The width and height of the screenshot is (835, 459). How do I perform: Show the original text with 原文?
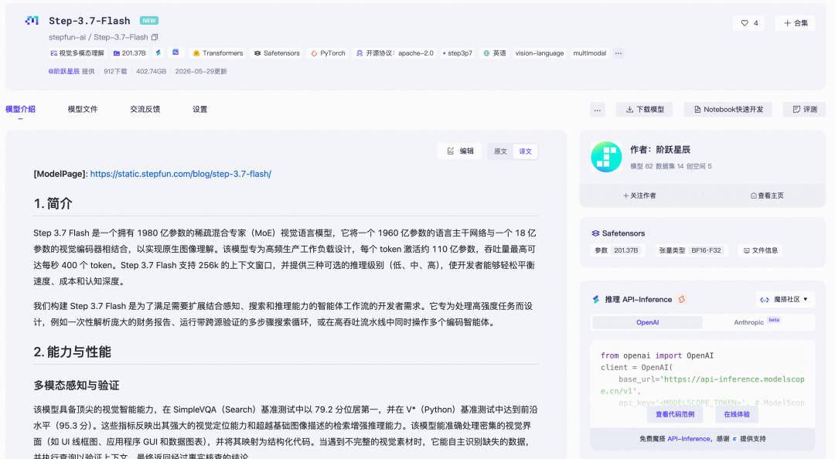tap(500, 151)
